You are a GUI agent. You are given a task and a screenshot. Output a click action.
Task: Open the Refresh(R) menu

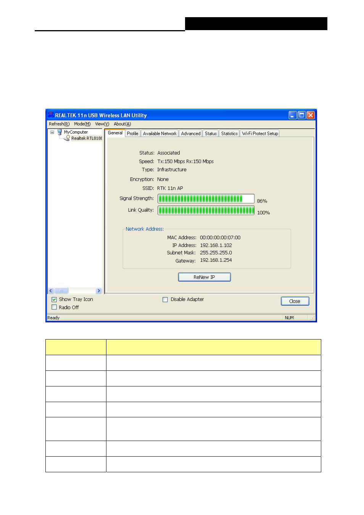pyautogui.click(x=59, y=124)
